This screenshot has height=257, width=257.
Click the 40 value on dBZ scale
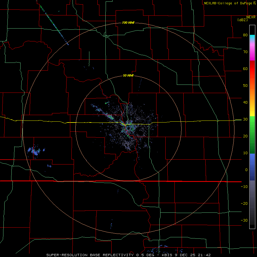(245, 103)
